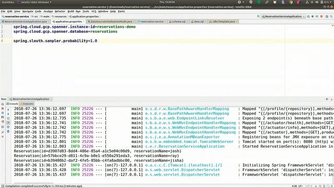Click Restore layout icon in Run sidebar
Screen dimensions: 334x188
(x=3, y=127)
